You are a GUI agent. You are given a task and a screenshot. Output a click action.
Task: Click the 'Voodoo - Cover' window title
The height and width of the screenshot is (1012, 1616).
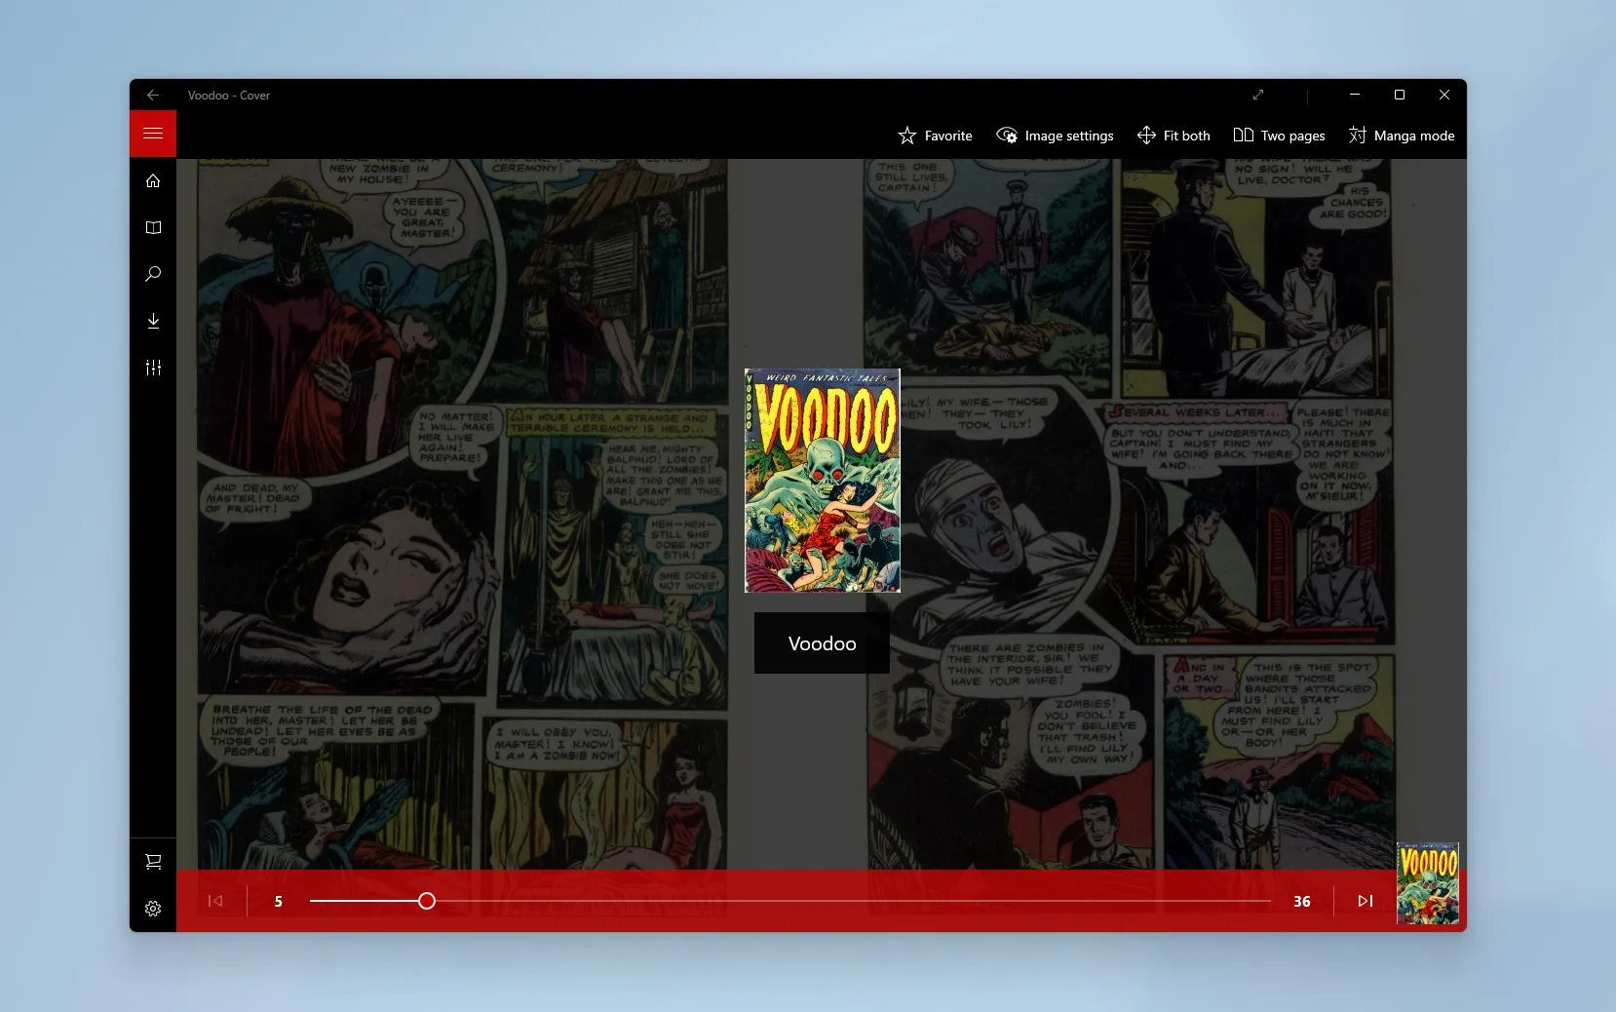[x=229, y=96]
